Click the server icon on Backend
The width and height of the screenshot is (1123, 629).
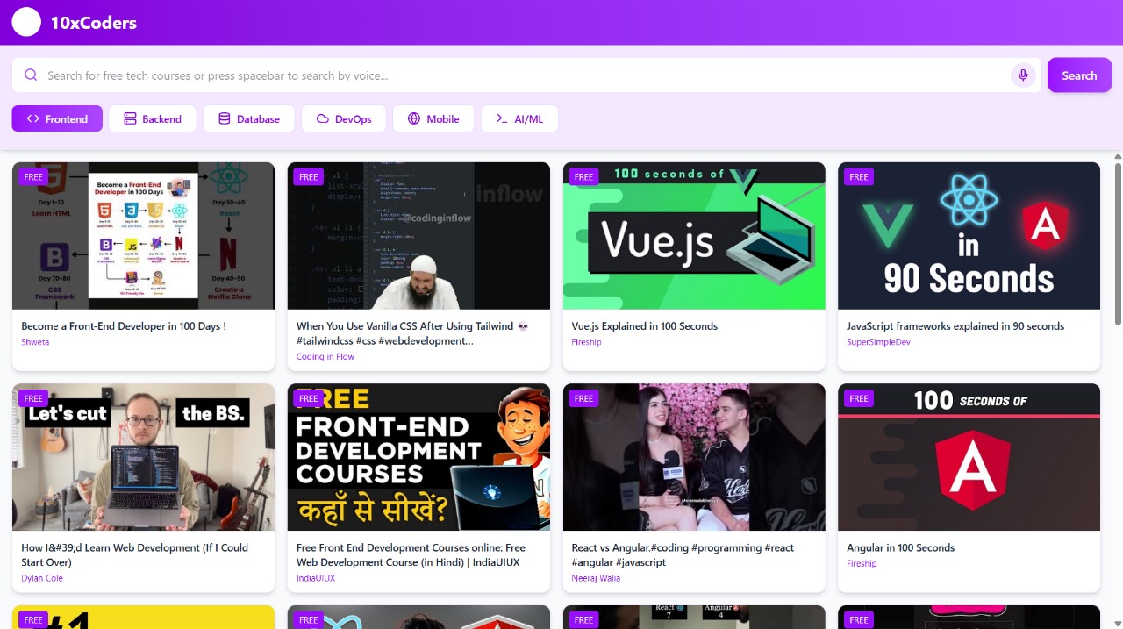pyautogui.click(x=130, y=118)
